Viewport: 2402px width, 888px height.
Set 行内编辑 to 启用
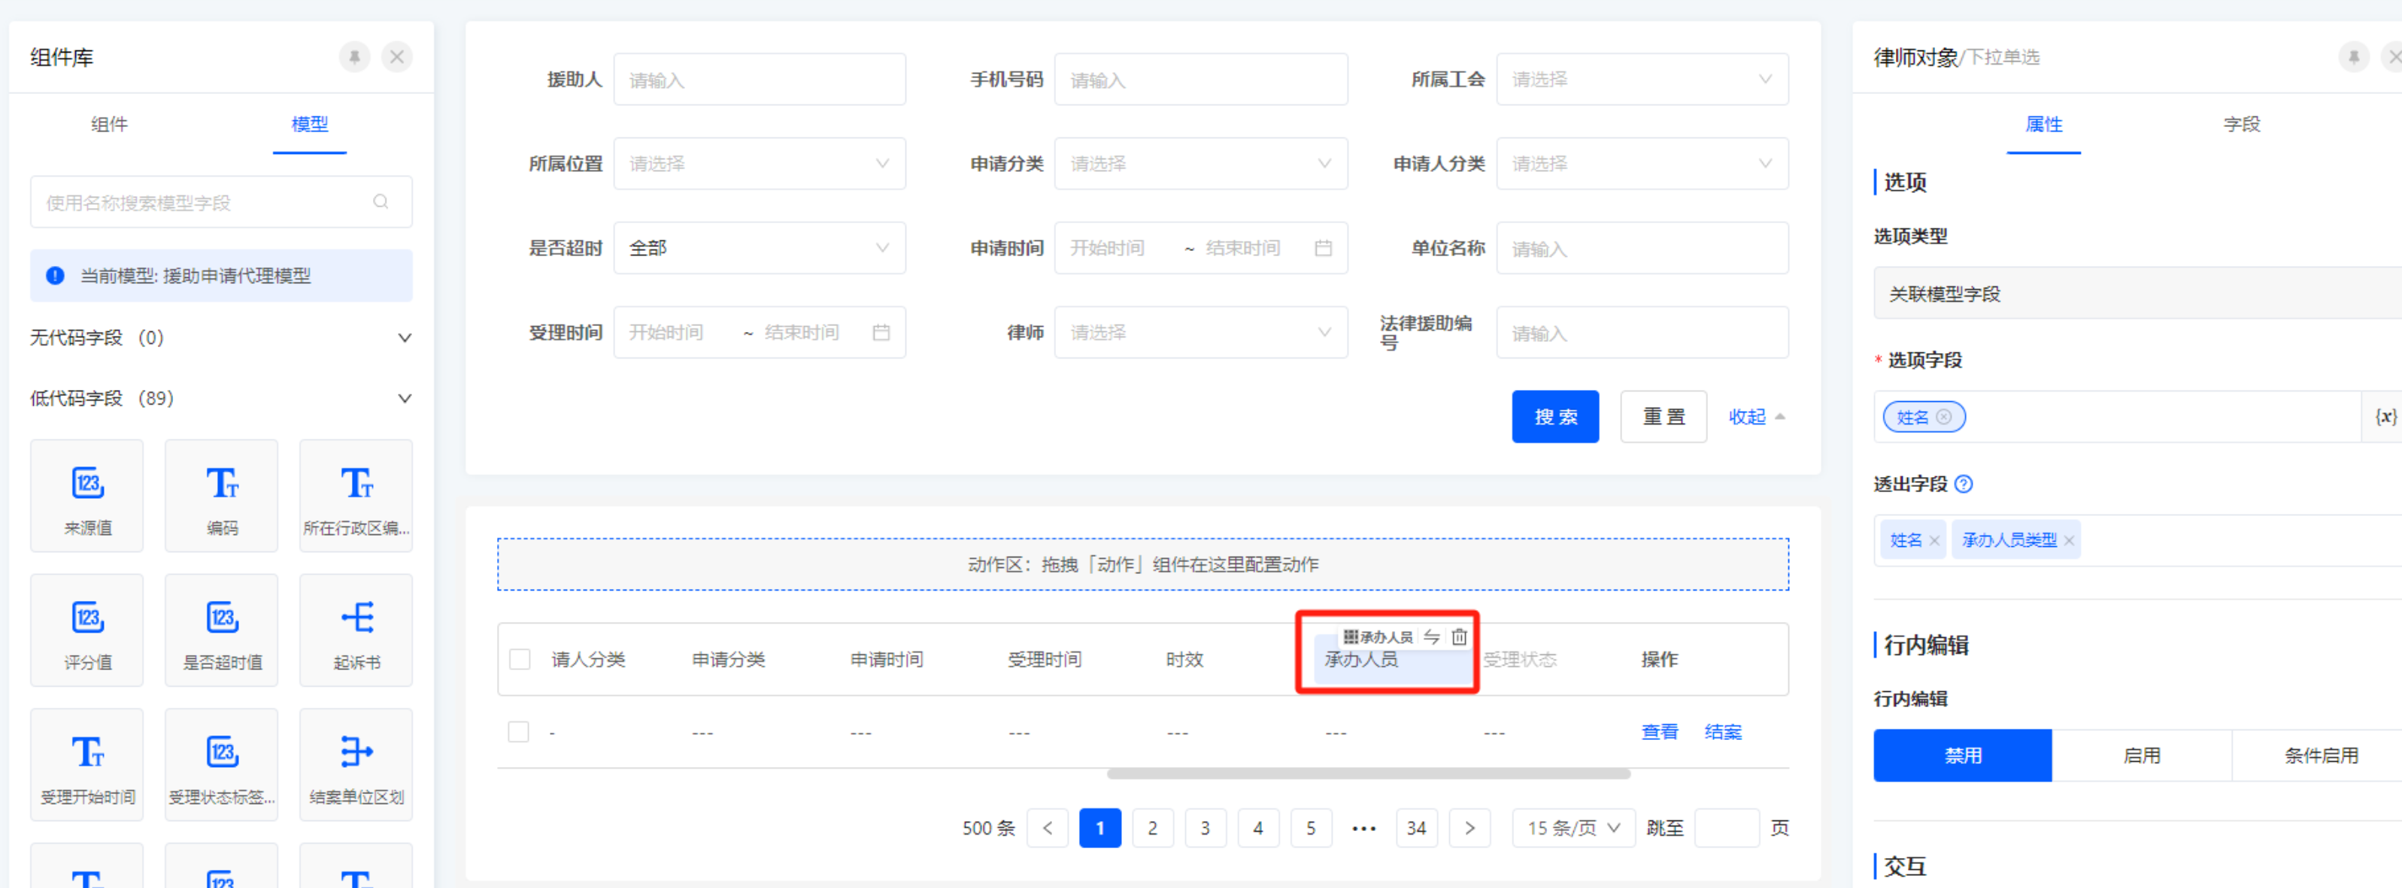tap(2142, 756)
